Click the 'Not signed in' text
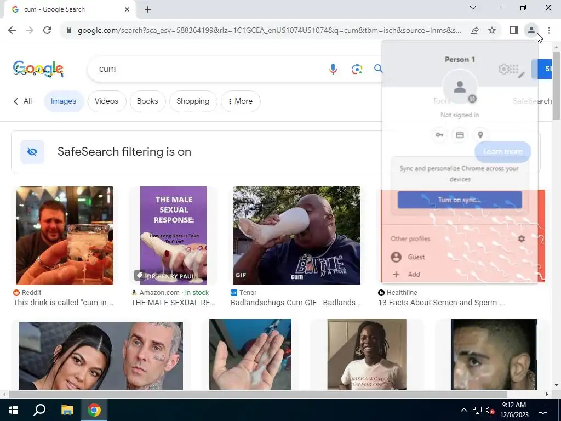Screen dimensions: 561x421 [460, 115]
